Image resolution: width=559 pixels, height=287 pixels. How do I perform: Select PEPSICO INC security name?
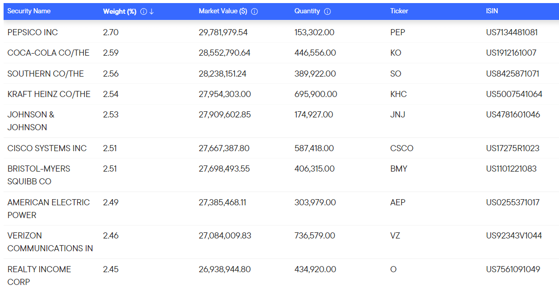(x=33, y=33)
